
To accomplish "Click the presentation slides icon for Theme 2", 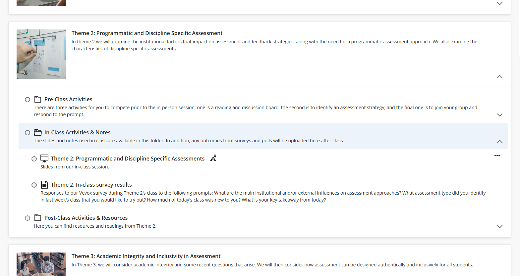I will [x=44, y=159].
